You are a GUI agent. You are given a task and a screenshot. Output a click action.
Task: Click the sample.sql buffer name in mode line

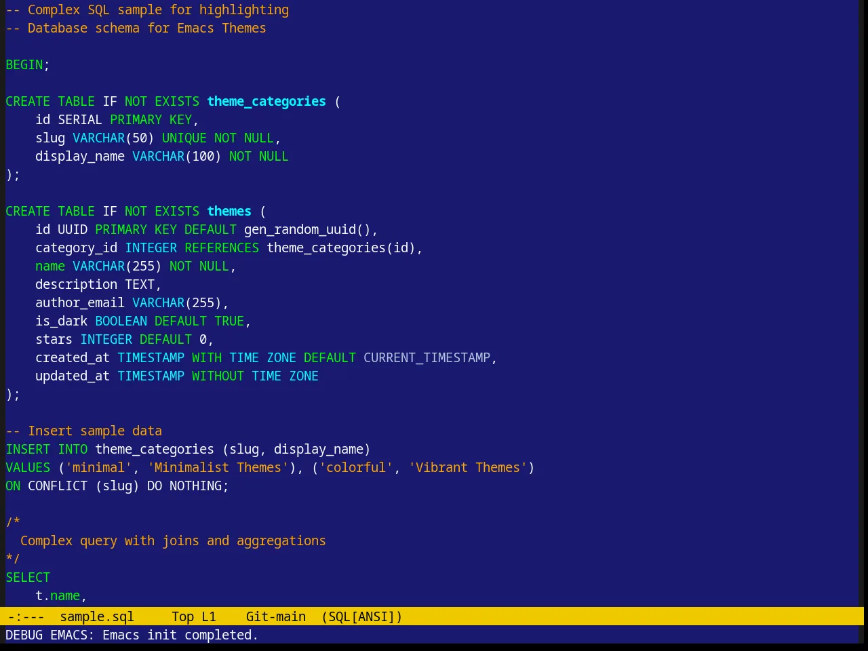click(x=97, y=616)
